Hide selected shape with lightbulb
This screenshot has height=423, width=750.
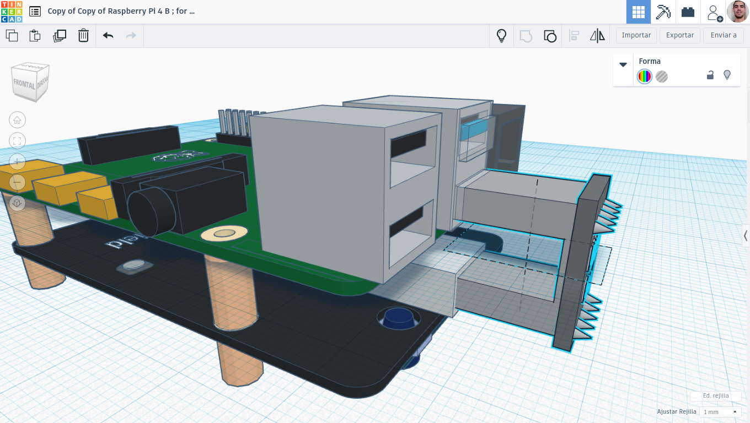pos(727,75)
